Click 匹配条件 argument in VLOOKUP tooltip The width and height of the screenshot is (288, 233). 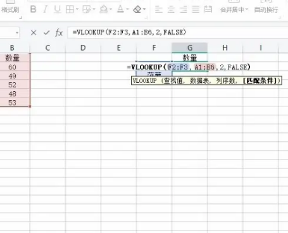click(x=260, y=80)
